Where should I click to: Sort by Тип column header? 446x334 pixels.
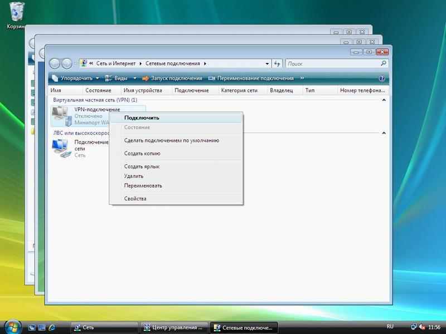tap(320, 90)
